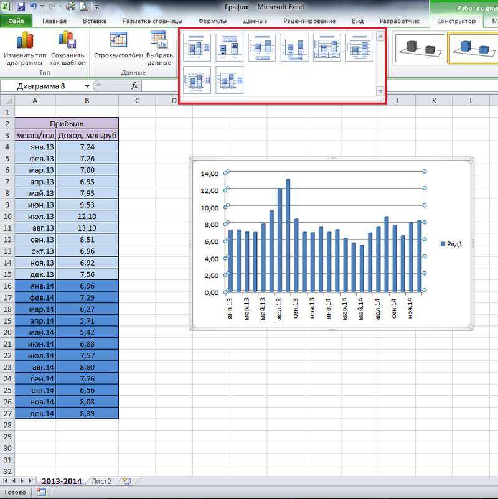
Task: Click cell with Доход, млн.руб
Action: tap(87, 135)
